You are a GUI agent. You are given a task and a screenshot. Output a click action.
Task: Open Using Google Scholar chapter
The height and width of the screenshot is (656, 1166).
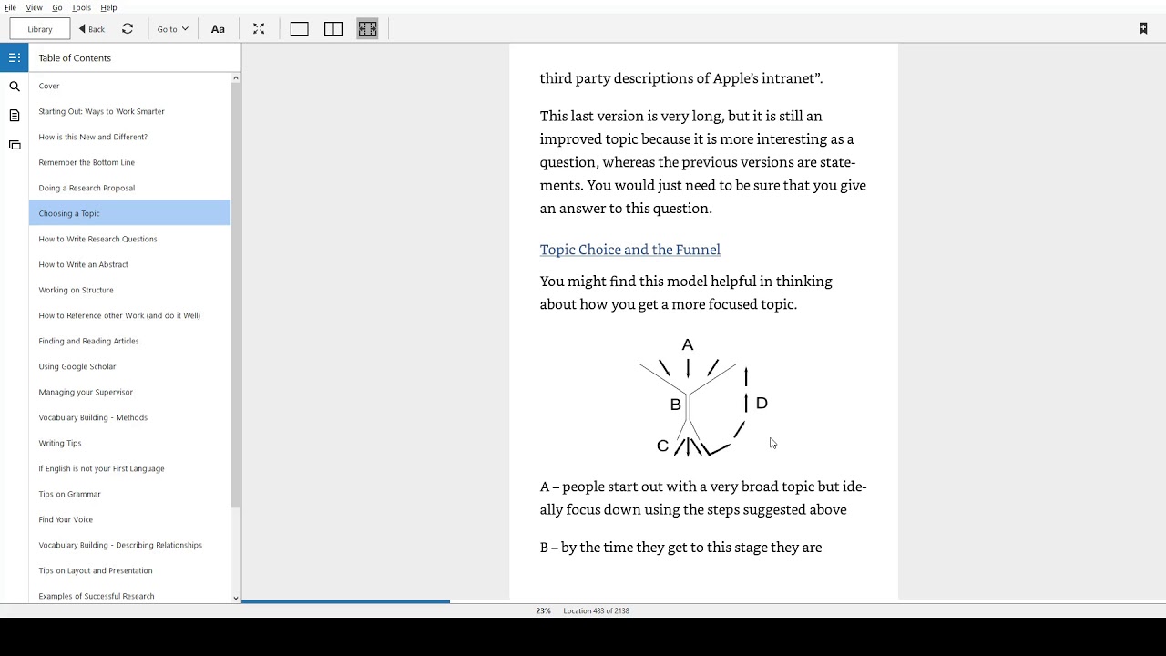(129, 366)
